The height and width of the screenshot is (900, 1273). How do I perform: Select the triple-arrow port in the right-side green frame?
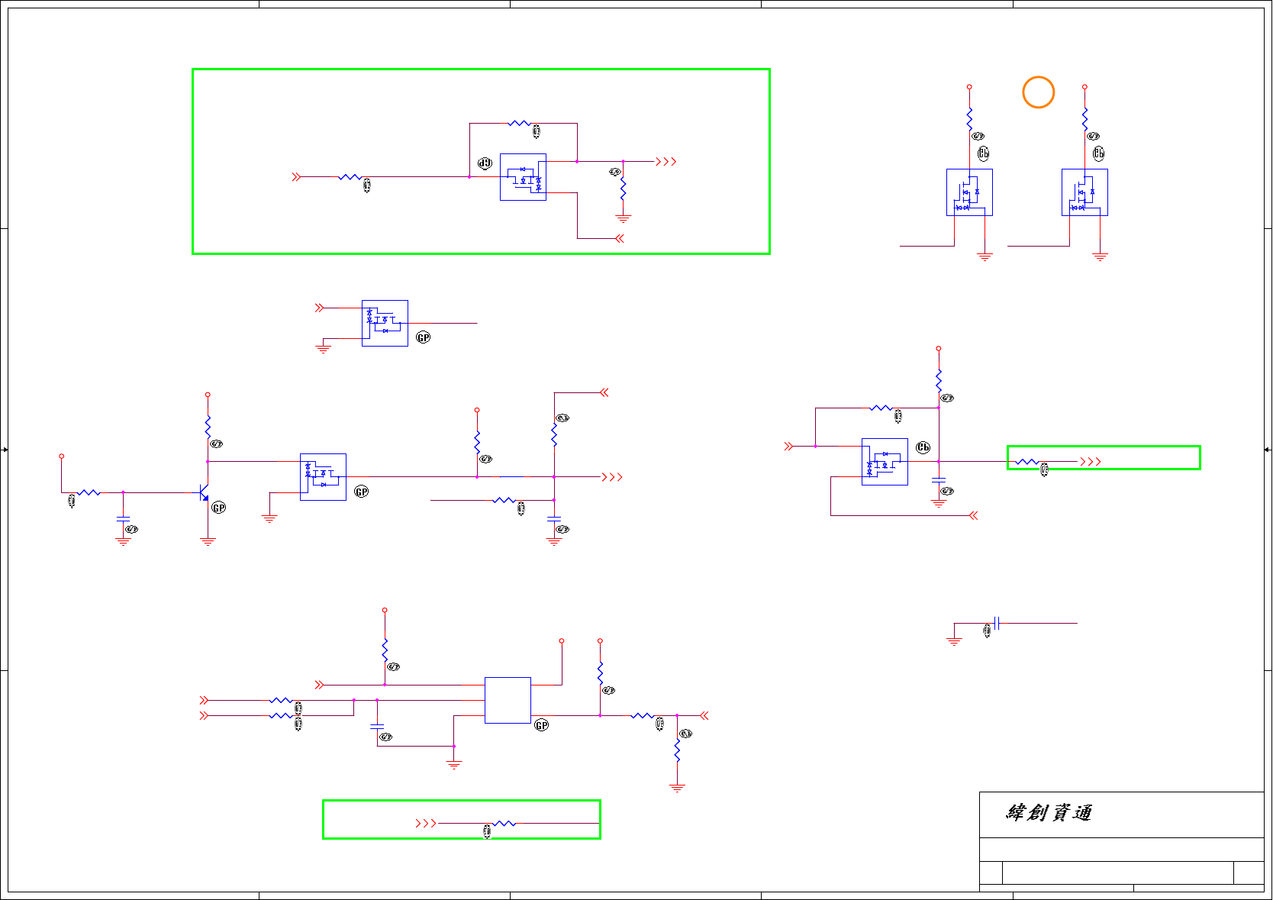pos(1091,462)
